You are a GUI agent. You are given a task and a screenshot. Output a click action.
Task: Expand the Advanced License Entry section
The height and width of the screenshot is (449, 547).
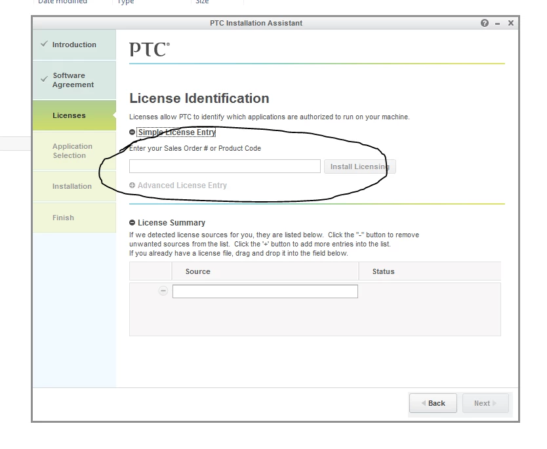click(132, 185)
